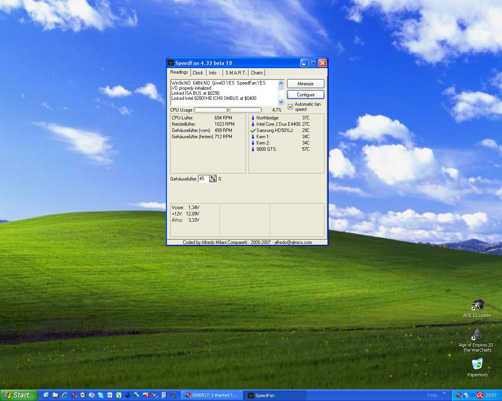Viewport: 502px width, 401px height.
Task: Click the Tools toolbar label on taskbar
Action: tap(432, 395)
